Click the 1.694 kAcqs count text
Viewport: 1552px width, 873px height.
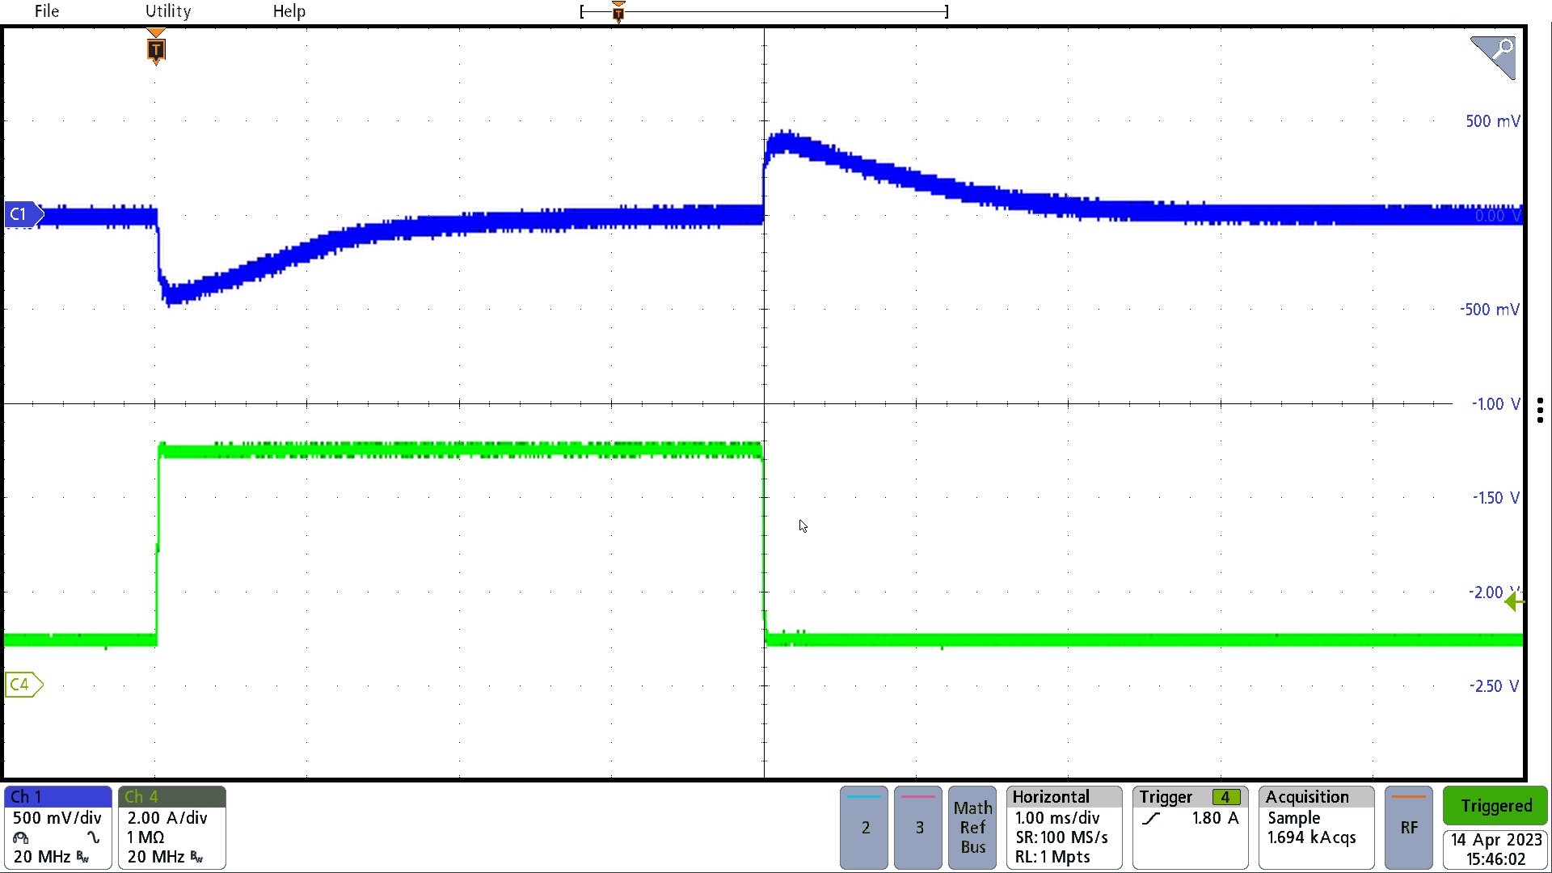[x=1311, y=837]
